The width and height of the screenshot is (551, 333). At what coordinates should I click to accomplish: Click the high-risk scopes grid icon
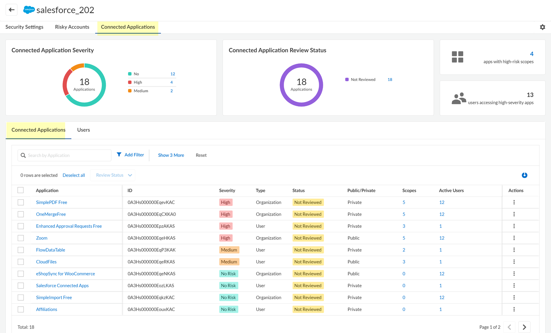[457, 57]
